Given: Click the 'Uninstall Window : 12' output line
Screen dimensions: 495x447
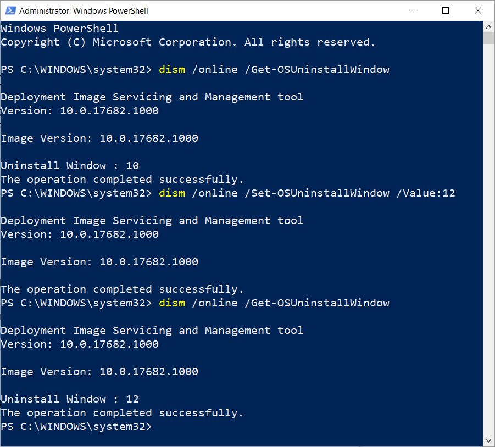Looking at the screenshot, I should tap(70, 399).
